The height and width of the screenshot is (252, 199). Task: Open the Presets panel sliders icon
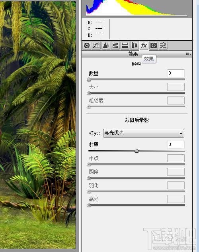163,45
